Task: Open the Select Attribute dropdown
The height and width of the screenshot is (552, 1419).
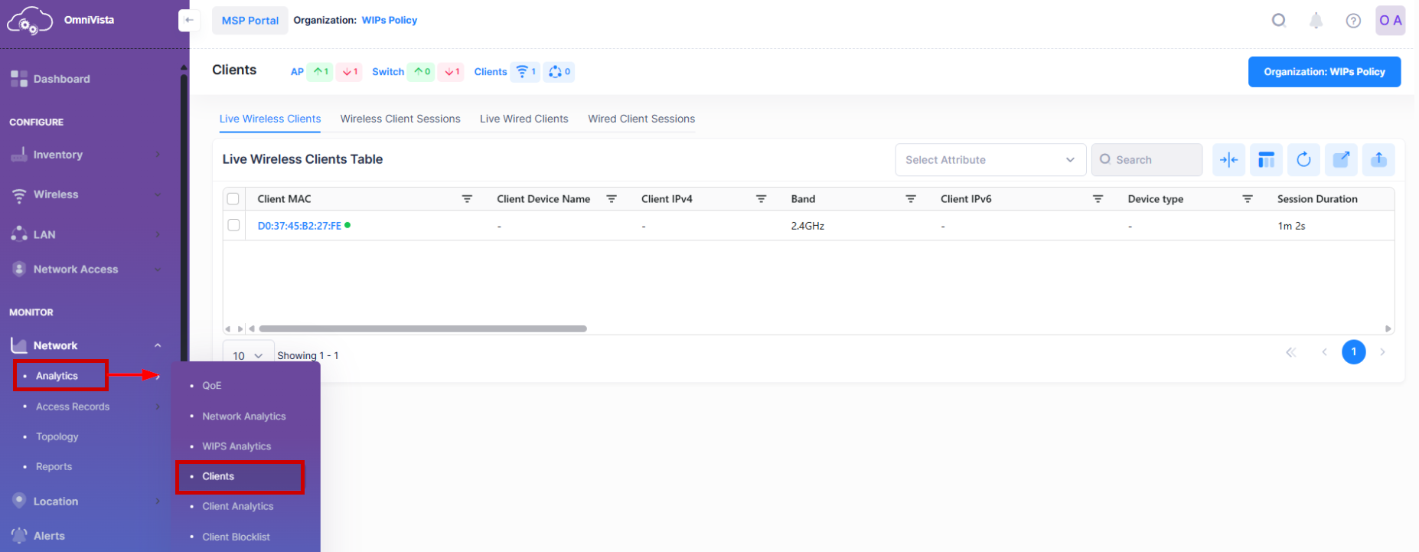Action: pos(990,160)
